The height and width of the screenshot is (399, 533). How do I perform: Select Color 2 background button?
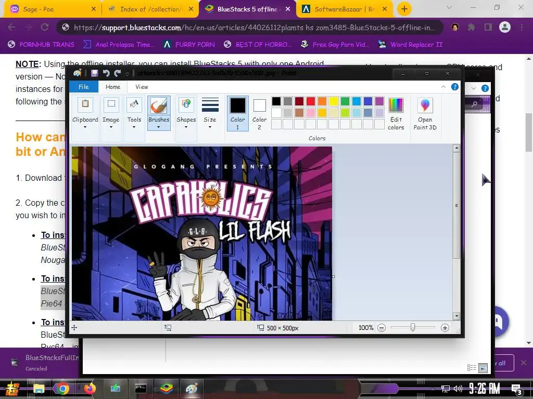click(x=259, y=113)
